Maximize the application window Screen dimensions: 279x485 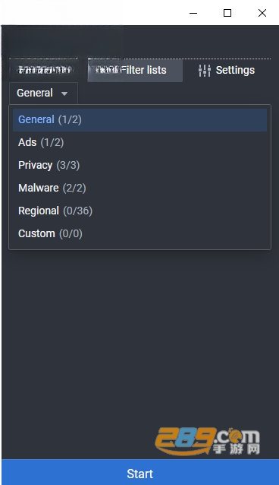point(227,13)
